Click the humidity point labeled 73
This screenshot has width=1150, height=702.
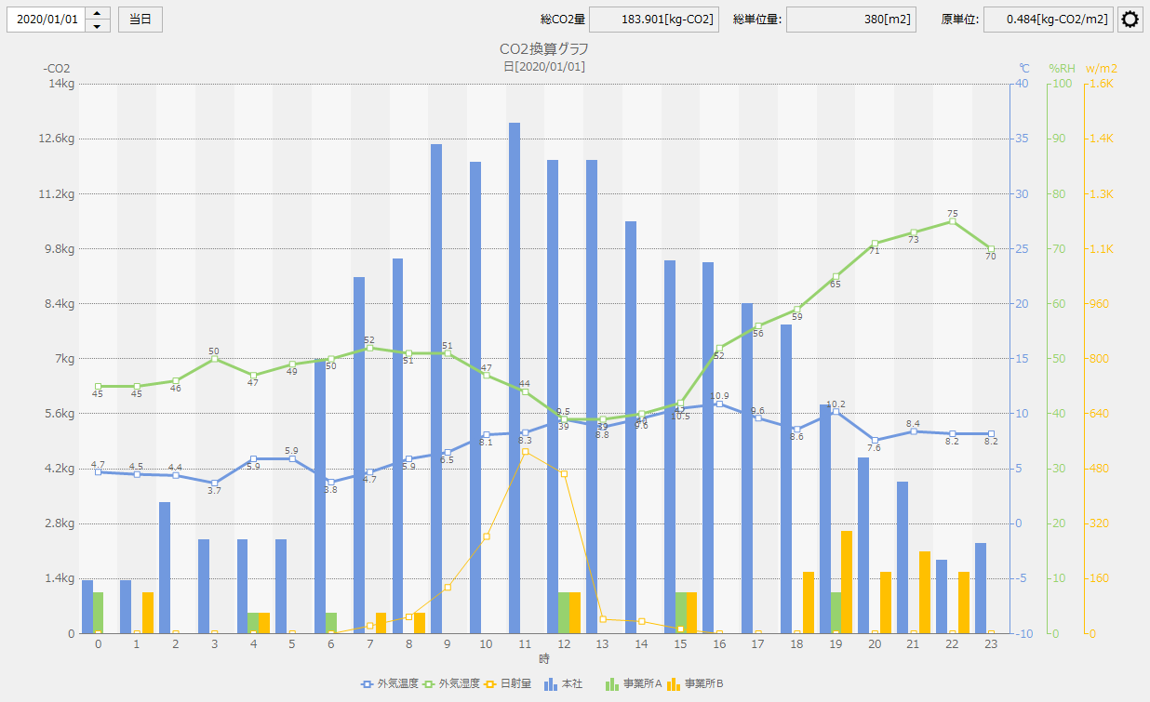click(913, 232)
